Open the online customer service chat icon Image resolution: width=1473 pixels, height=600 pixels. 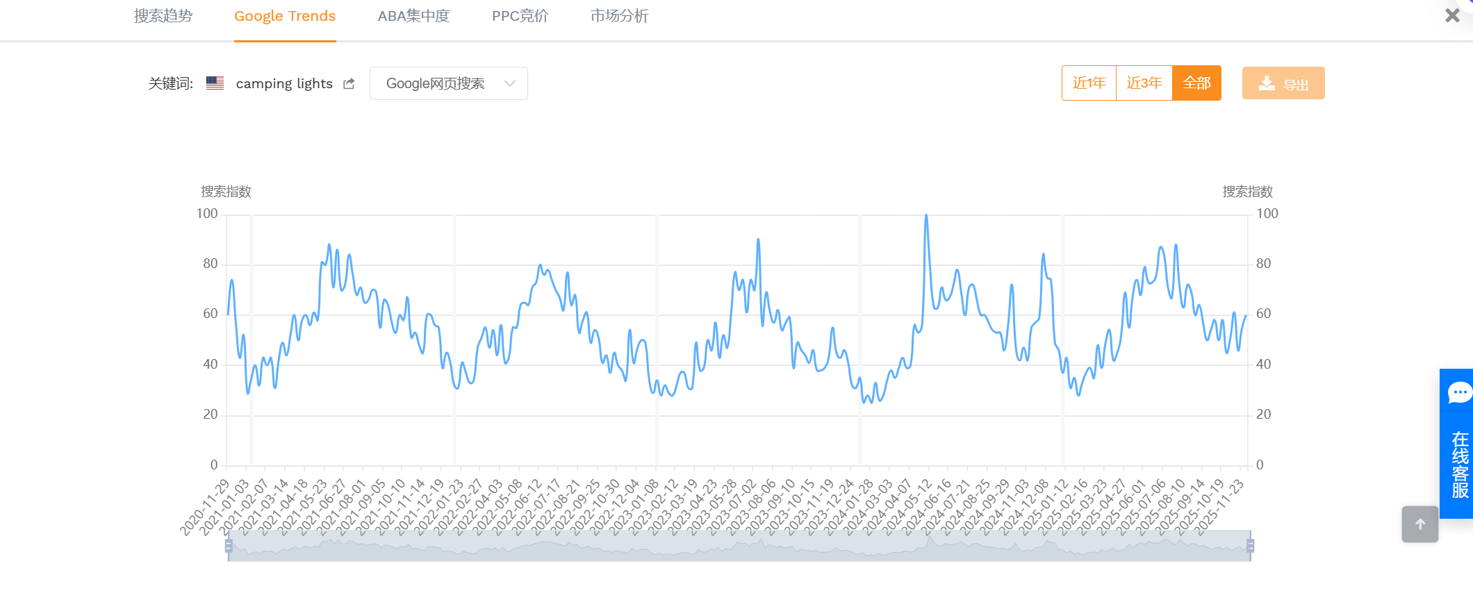(1458, 392)
